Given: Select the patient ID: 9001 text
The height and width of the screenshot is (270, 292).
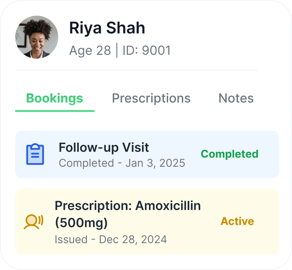Looking at the screenshot, I should tap(147, 51).
